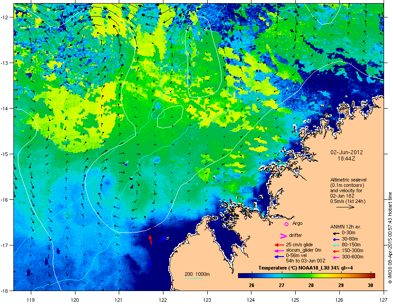The image size is (393, 304).
Task: Click the long blue velocity arrow on the map
Action: tap(159, 240)
